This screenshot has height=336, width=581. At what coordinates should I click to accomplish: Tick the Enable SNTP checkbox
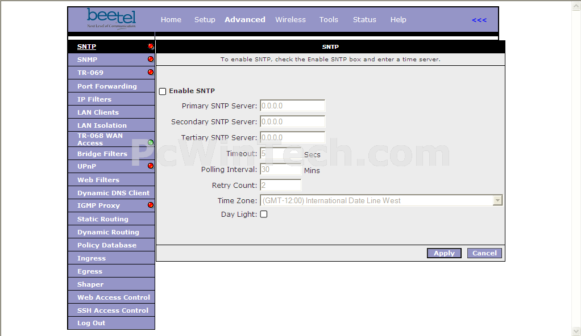tap(162, 91)
